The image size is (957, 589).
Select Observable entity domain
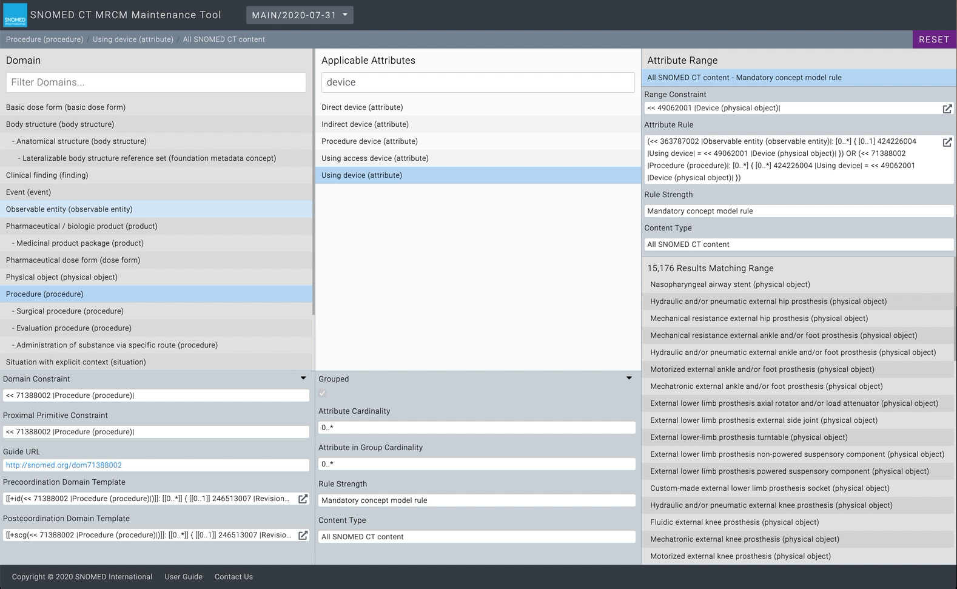[x=156, y=209]
